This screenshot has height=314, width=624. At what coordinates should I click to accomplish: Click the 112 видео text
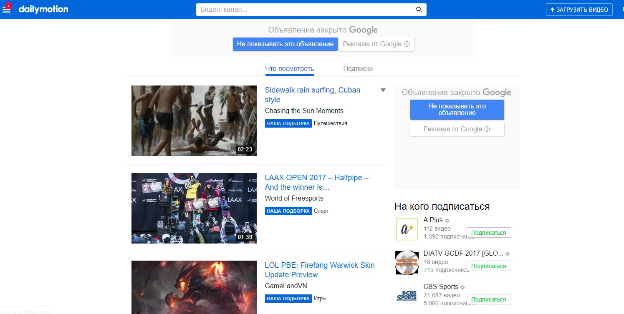click(x=437, y=229)
